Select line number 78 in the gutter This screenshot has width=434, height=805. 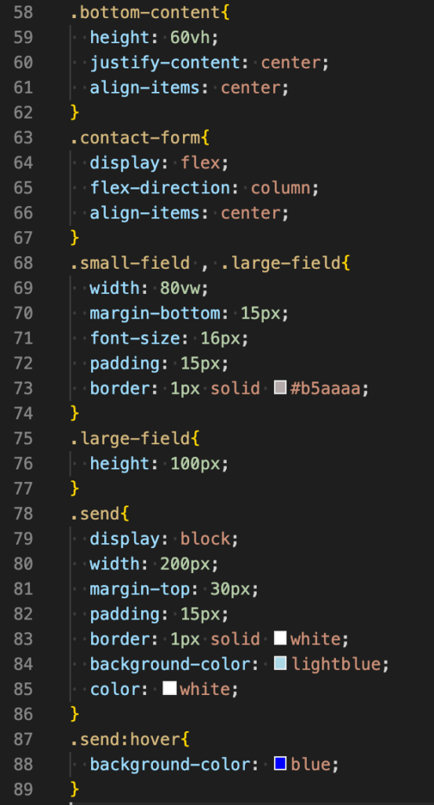click(23, 513)
